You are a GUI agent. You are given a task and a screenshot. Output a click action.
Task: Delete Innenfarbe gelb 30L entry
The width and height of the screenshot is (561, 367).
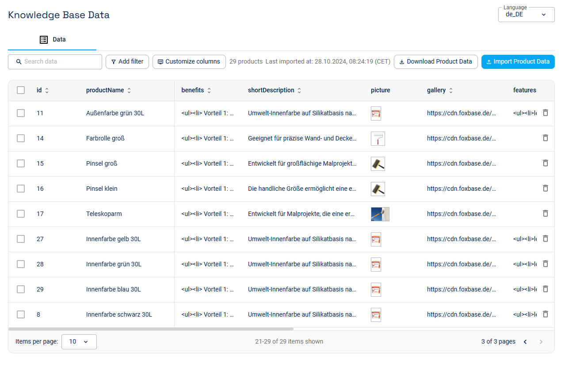coord(546,239)
